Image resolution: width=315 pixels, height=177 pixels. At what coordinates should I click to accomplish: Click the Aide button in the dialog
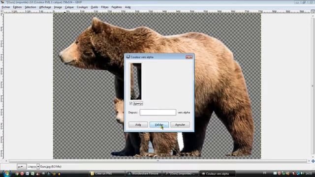pos(138,124)
